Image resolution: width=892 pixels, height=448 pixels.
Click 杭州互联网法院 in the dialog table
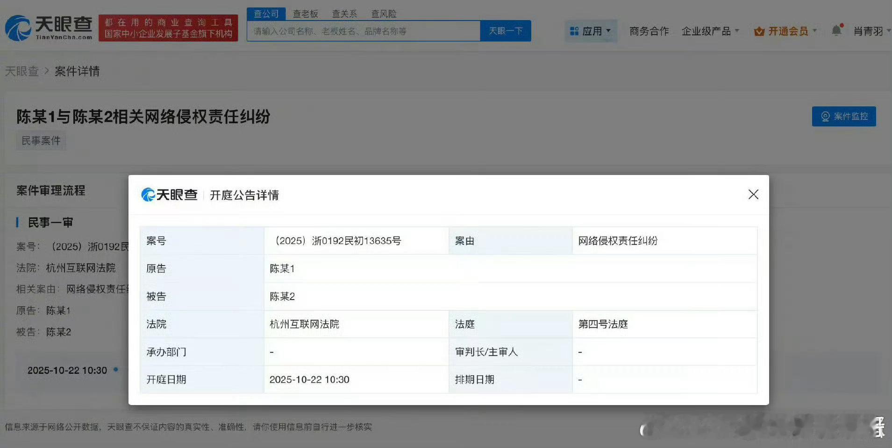tap(304, 324)
